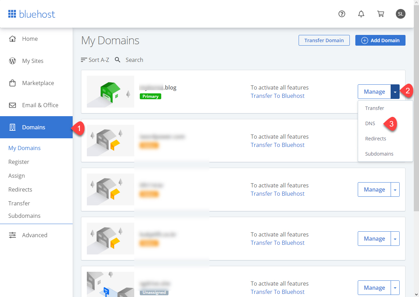Screen dimensions: 419x297
Task: Select Domains in the sidebar
Action: [x=36, y=127]
